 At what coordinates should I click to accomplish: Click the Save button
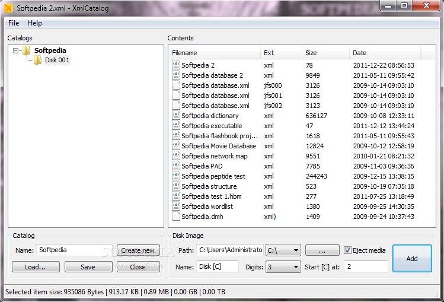(88, 267)
